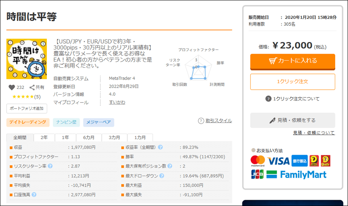Click help icon beside 口座残高
Image resolution: width=348 pixels, height=206 pixels.
(34, 195)
